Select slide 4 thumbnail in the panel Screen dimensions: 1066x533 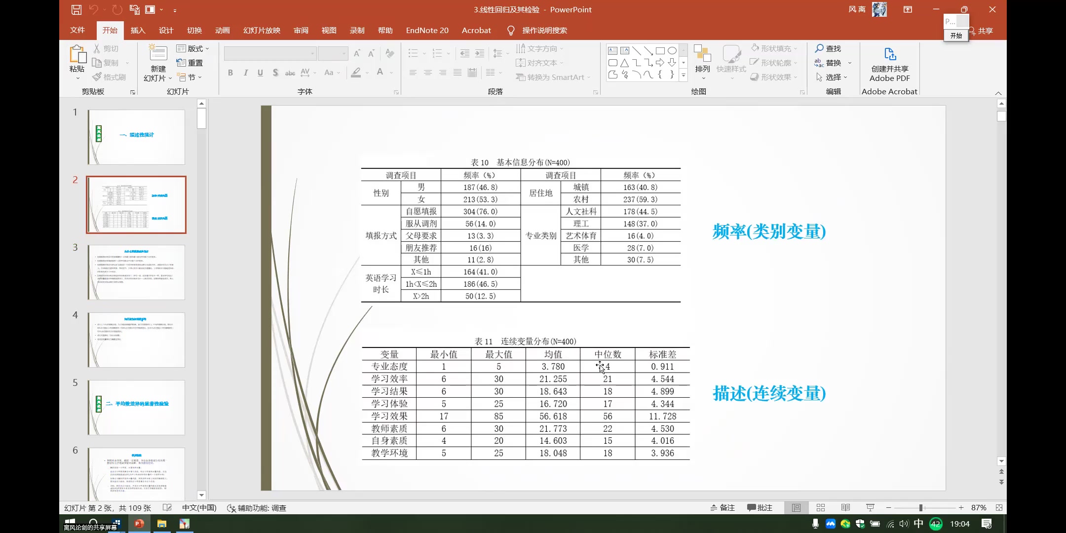click(x=136, y=340)
